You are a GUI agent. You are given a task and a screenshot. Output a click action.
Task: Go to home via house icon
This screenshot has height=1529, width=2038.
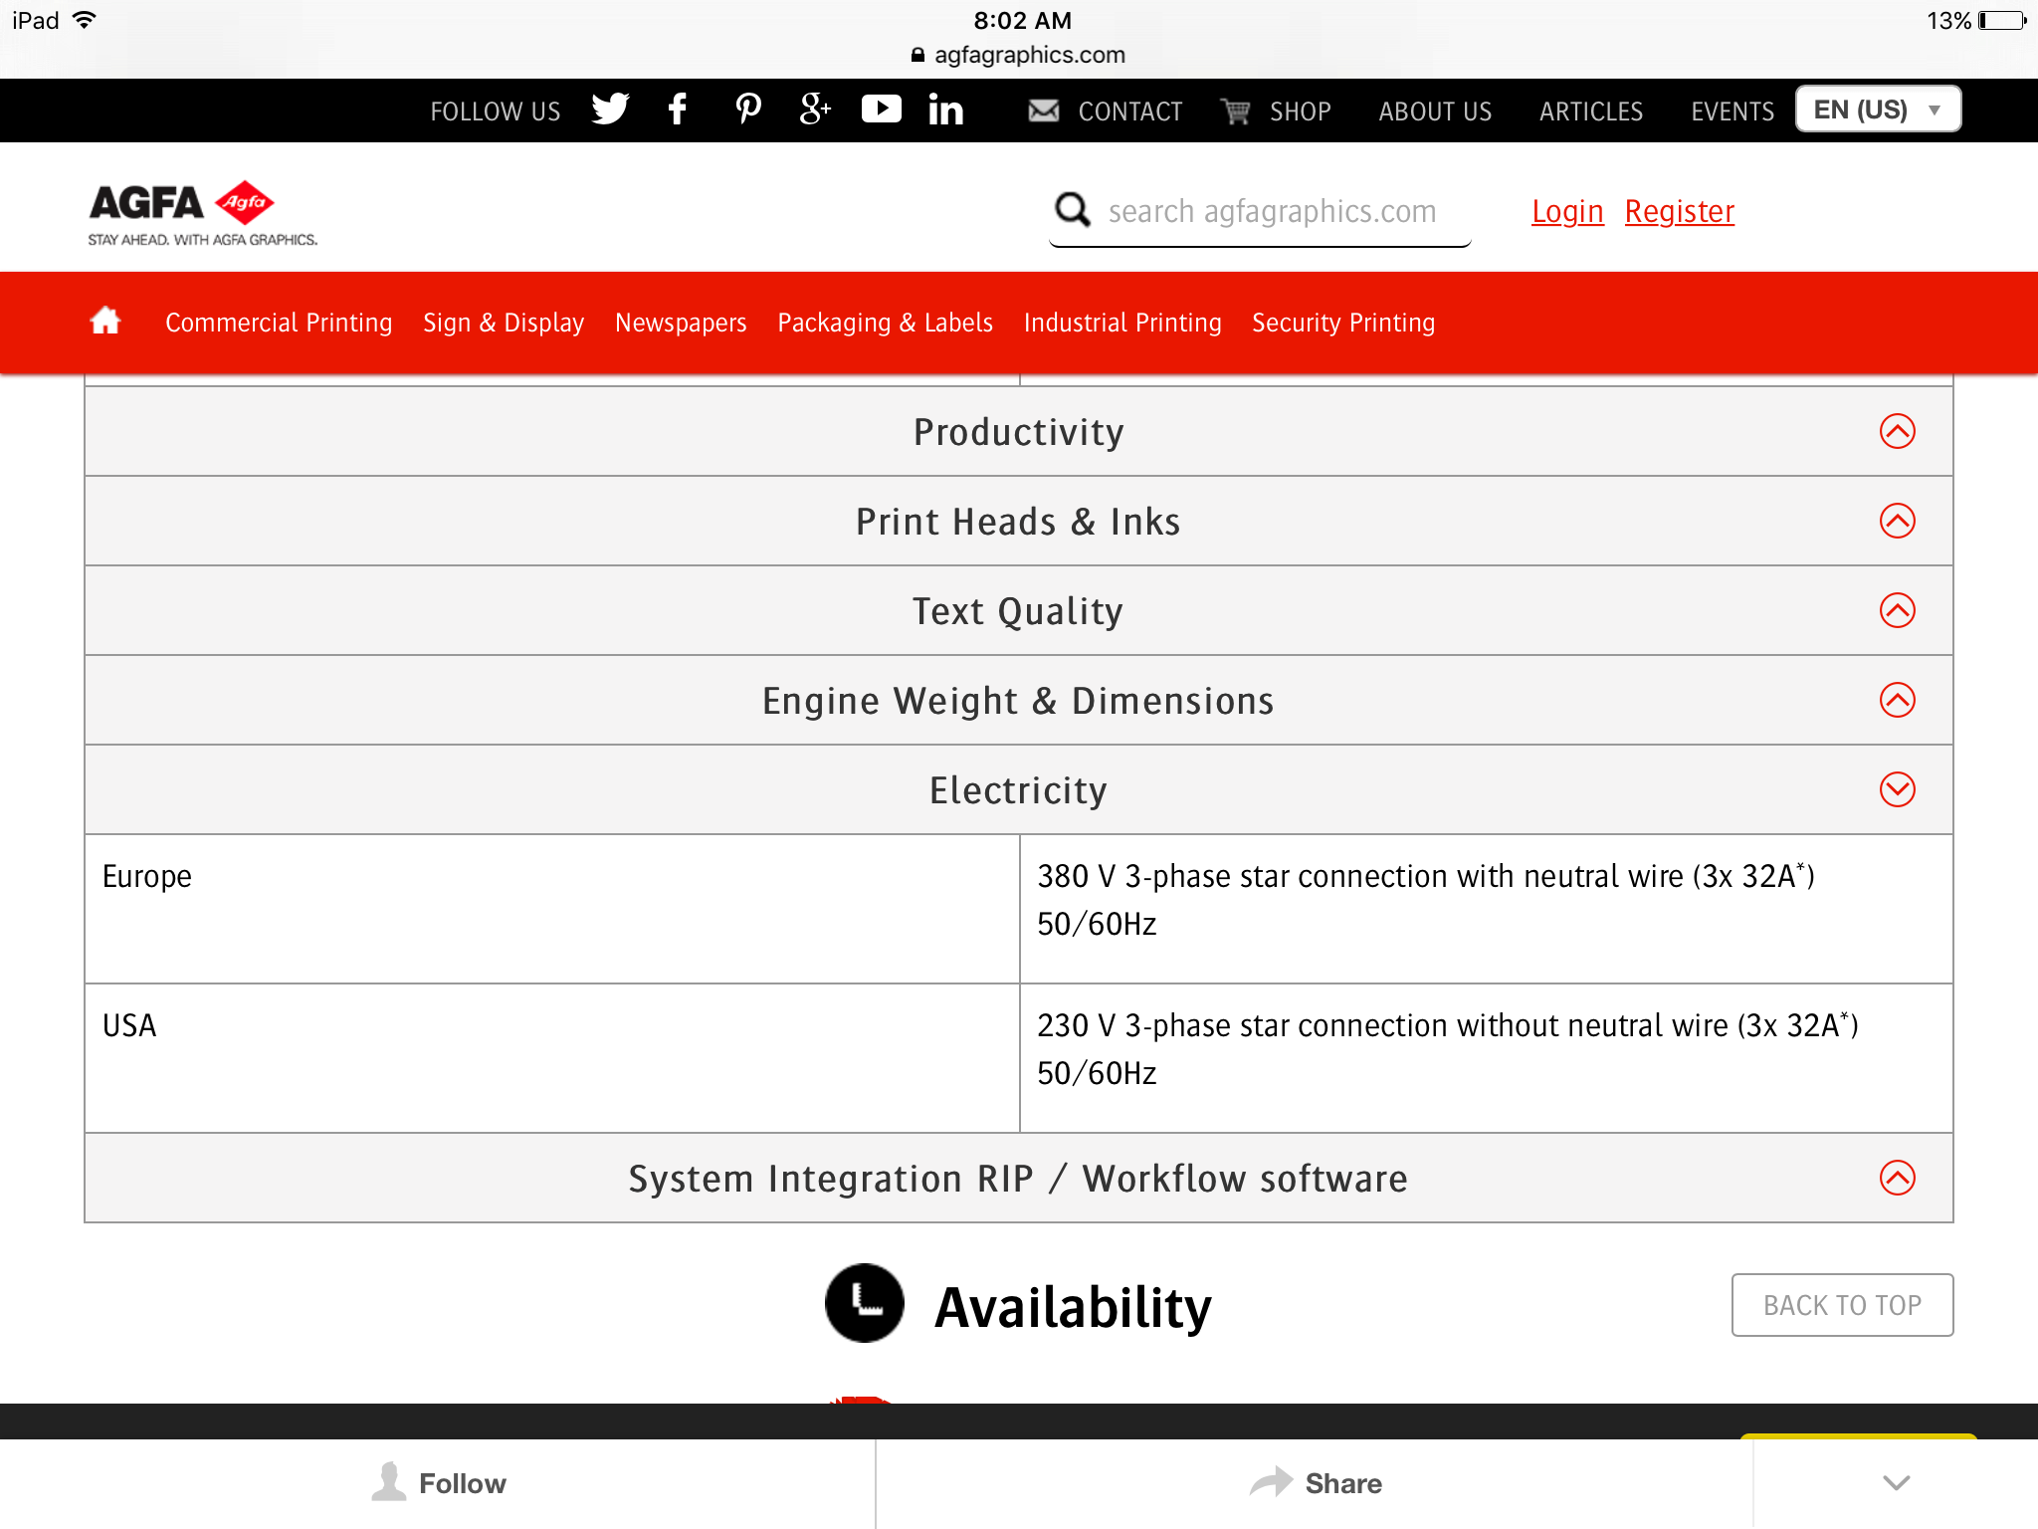coord(105,322)
